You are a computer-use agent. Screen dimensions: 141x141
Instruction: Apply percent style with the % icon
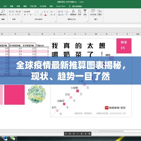coord(51,12)
